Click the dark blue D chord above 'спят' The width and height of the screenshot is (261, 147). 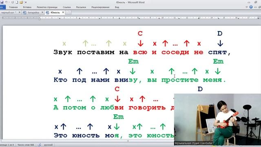click(x=220, y=33)
